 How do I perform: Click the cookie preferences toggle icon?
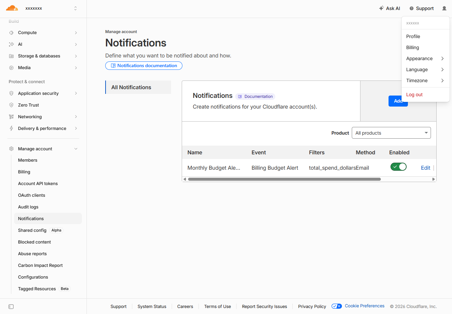[x=337, y=306]
